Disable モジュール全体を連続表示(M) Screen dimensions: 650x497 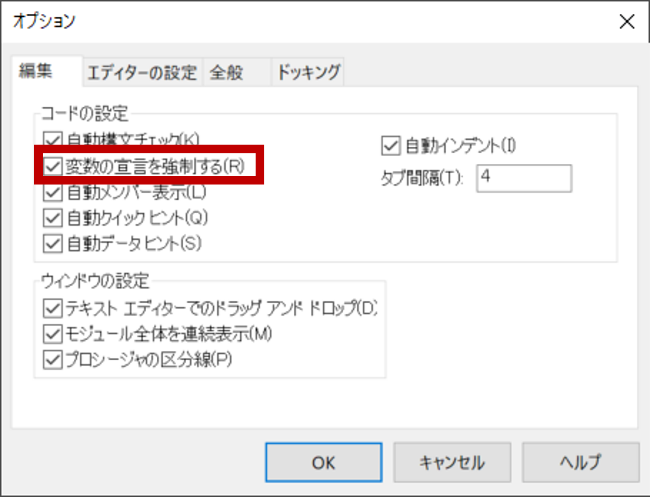(x=53, y=334)
